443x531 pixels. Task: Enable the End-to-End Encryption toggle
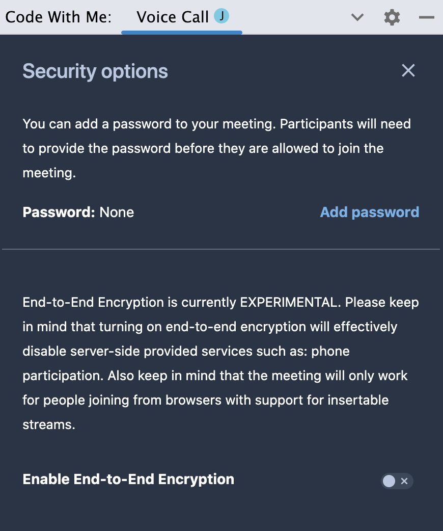tap(397, 481)
